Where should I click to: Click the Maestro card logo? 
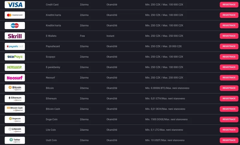(15, 26)
